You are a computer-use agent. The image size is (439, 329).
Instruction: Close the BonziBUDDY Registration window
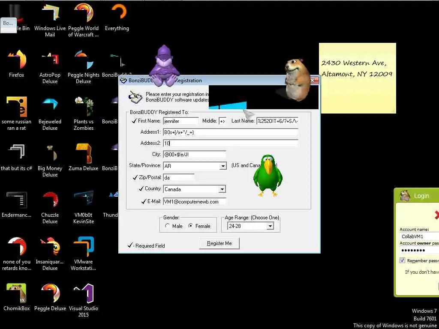click(313, 81)
